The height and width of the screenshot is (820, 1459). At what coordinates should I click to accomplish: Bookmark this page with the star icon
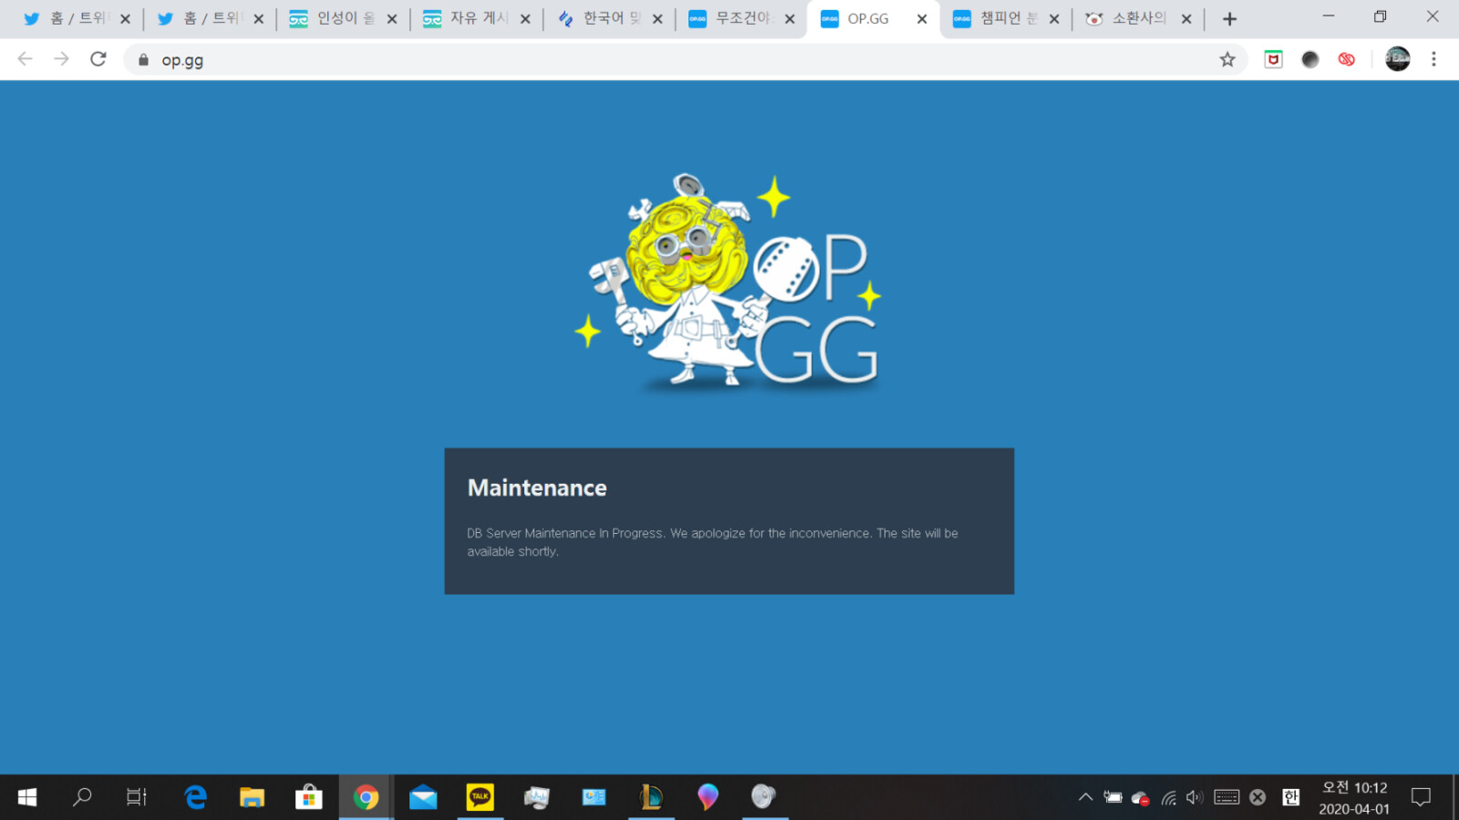coord(1227,59)
